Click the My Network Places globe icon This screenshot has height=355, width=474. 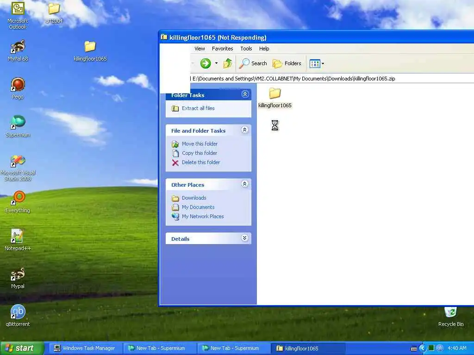(175, 217)
